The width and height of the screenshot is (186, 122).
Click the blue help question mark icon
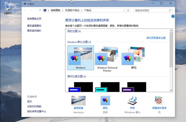click(173, 16)
